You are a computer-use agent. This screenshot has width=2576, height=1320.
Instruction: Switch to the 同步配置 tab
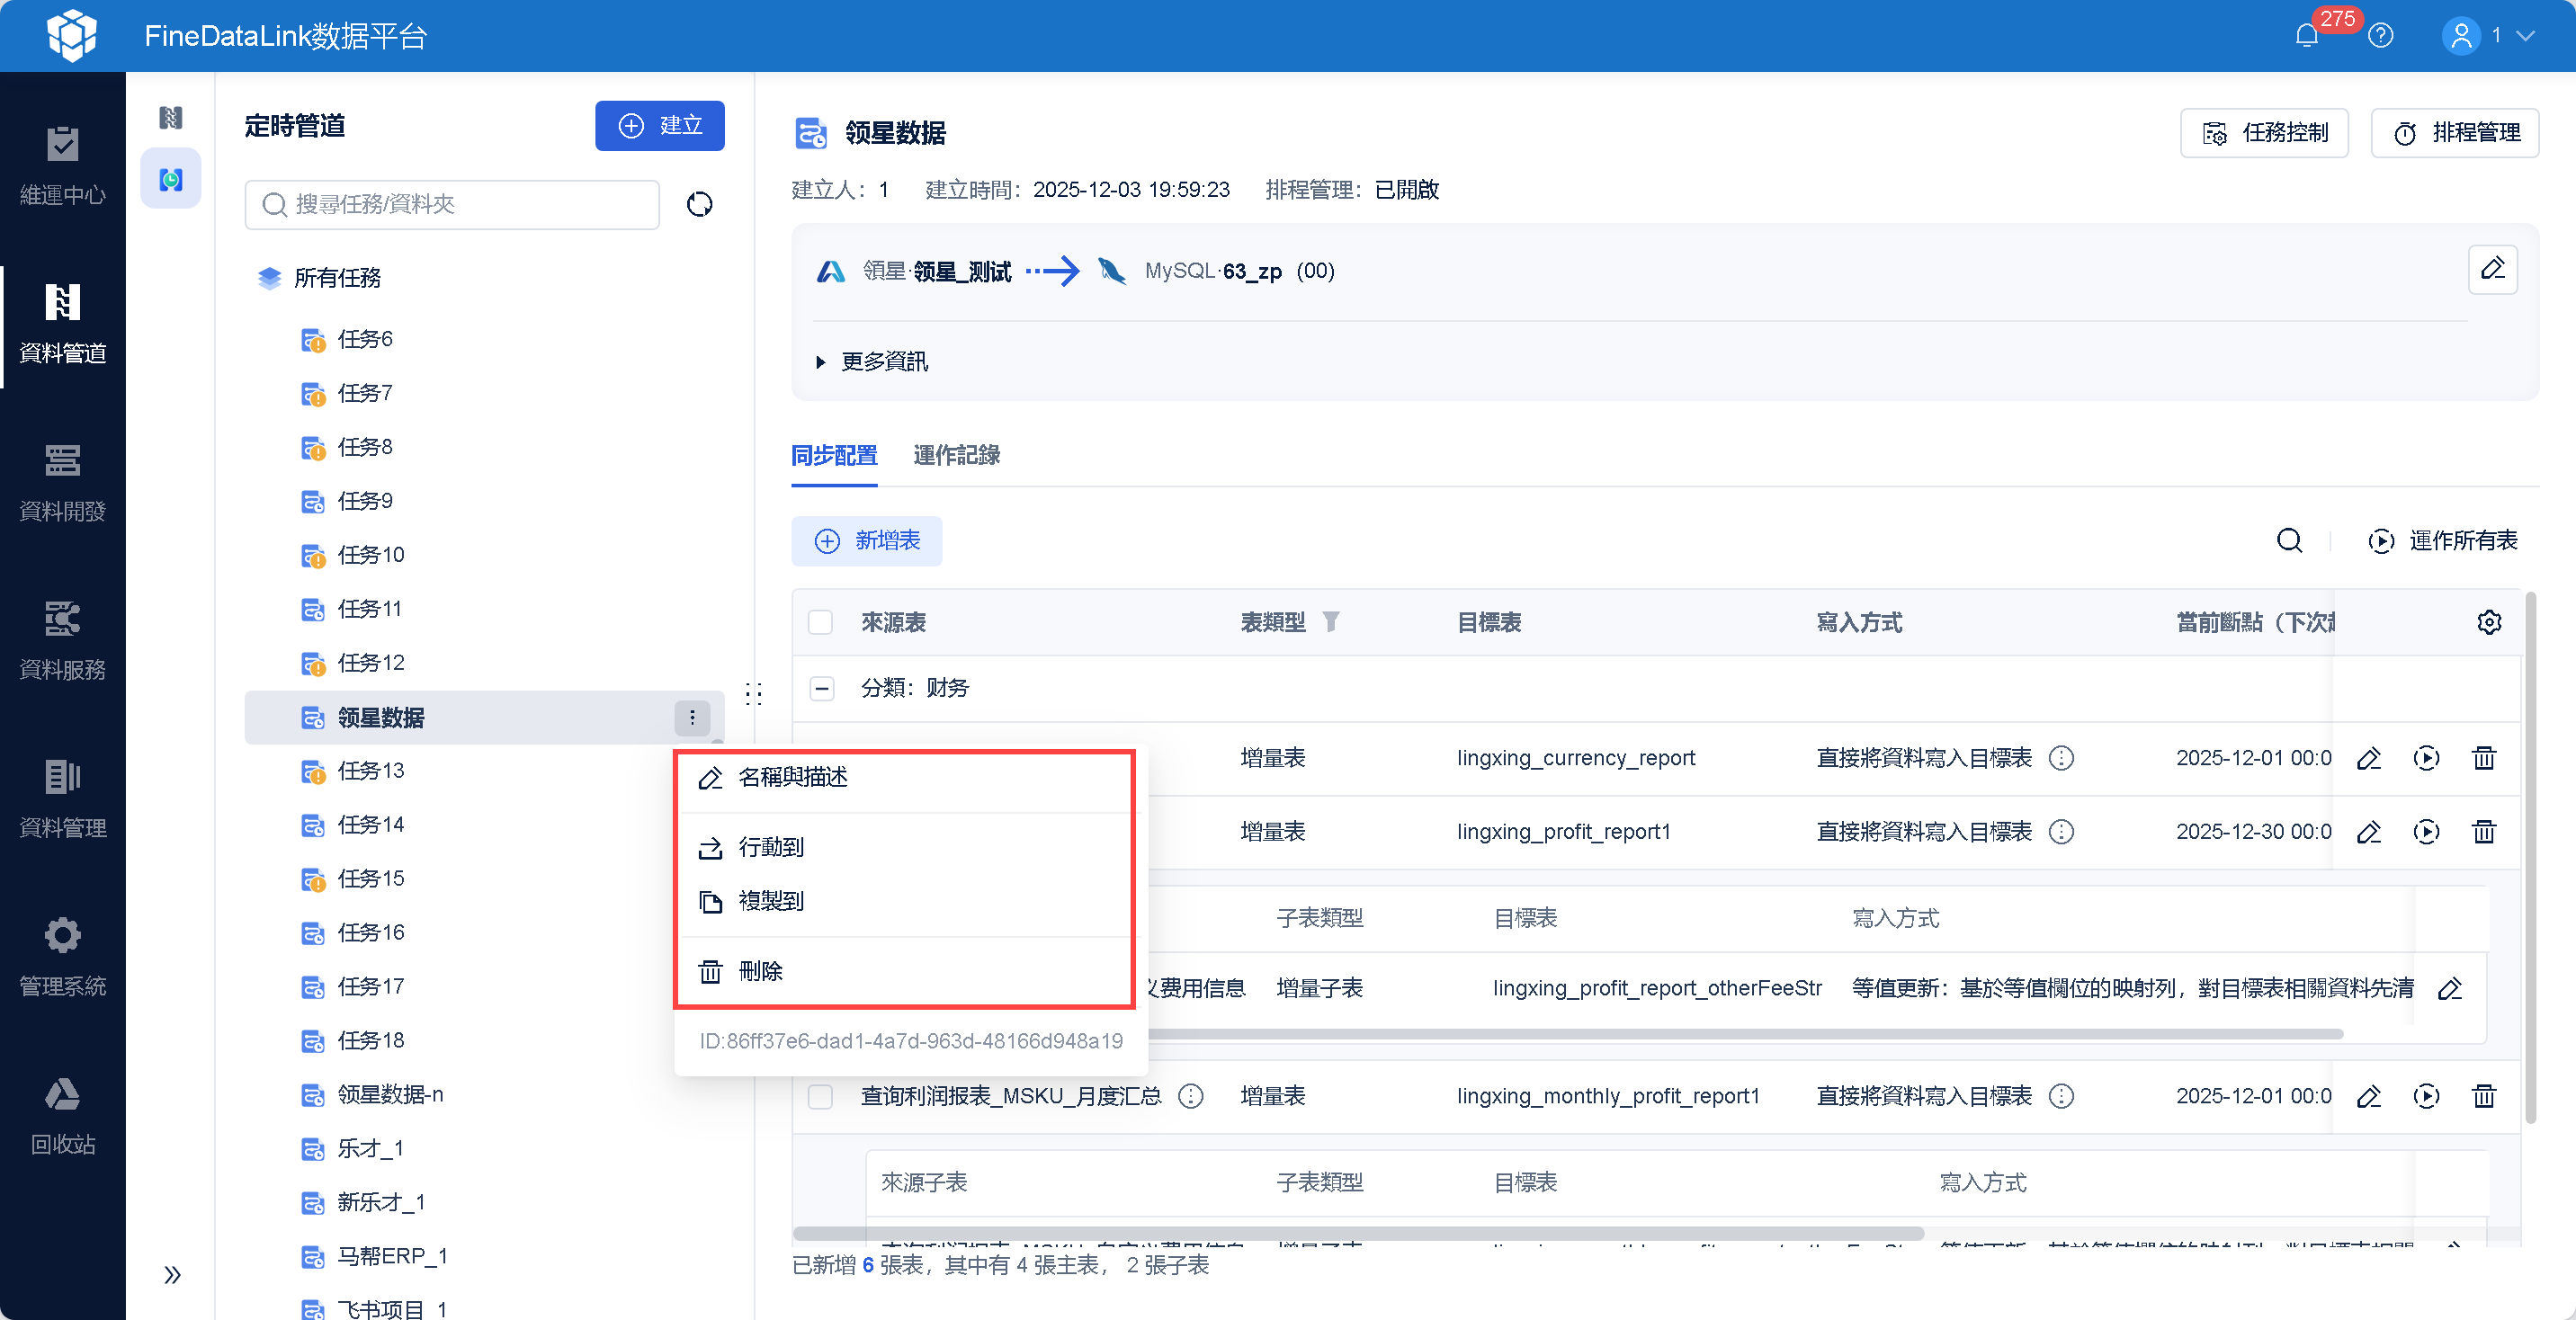point(834,456)
